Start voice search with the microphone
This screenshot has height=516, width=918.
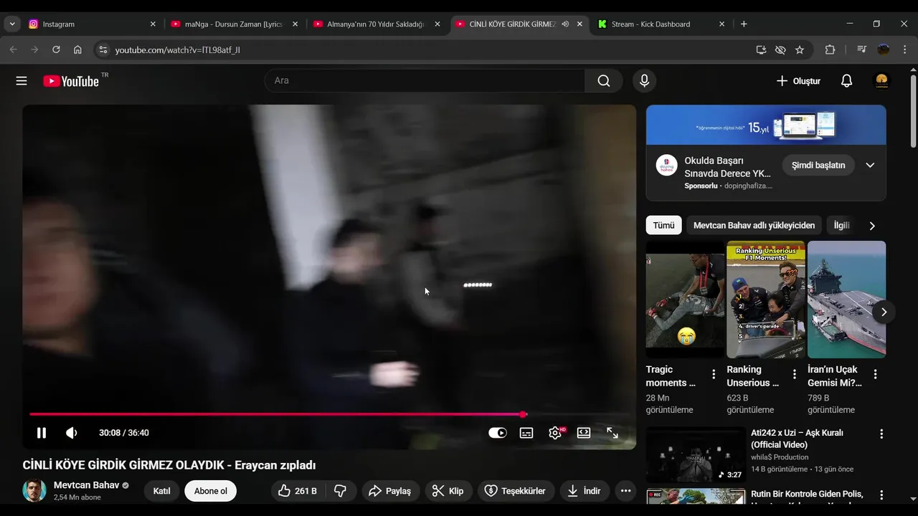coord(644,81)
